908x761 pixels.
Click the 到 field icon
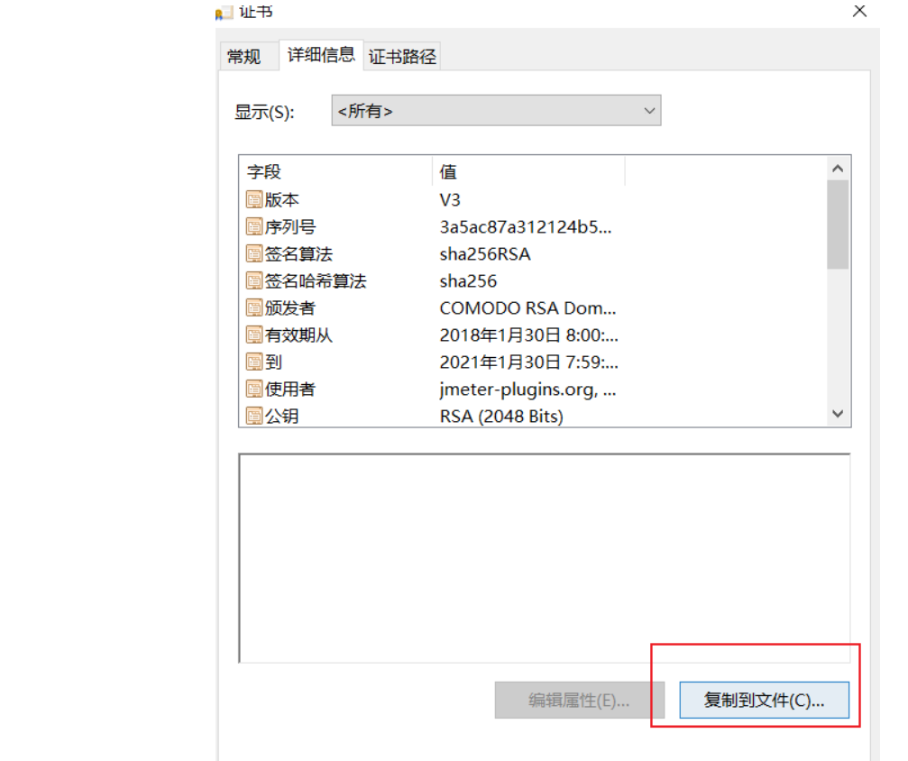point(253,362)
